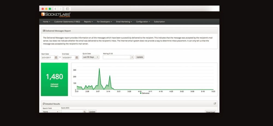Click Update next to Mailing ID

click(x=140, y=57)
